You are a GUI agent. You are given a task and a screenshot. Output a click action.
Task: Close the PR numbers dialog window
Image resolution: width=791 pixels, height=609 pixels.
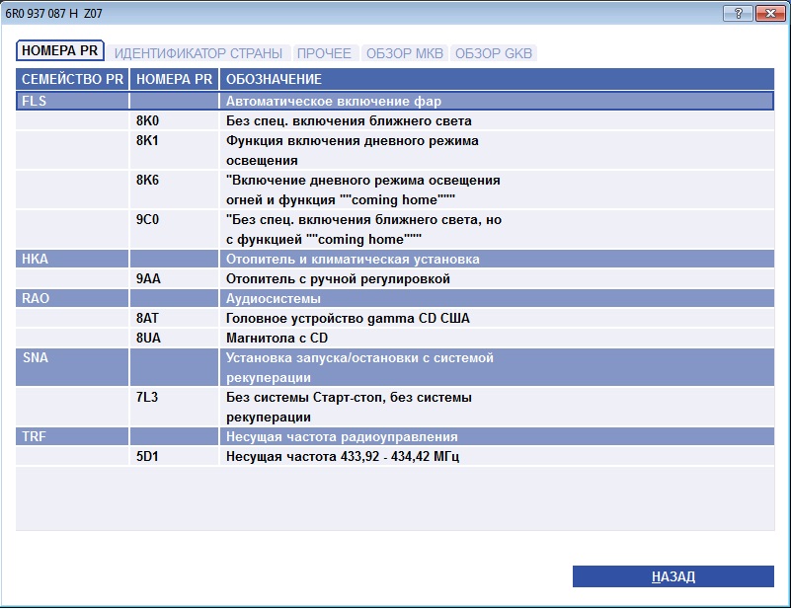click(x=767, y=14)
